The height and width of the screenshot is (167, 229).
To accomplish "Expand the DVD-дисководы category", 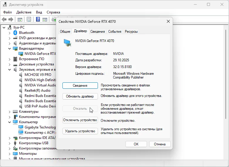I will (9, 38).
